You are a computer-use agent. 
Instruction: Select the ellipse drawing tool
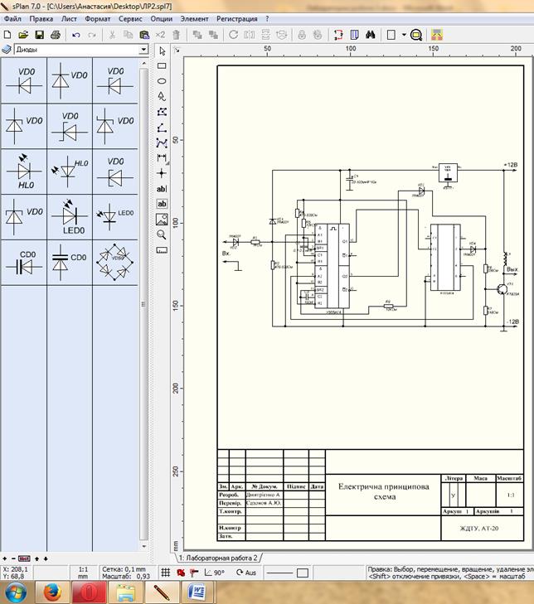point(162,81)
